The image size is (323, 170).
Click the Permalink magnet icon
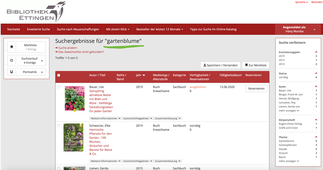[11, 72]
